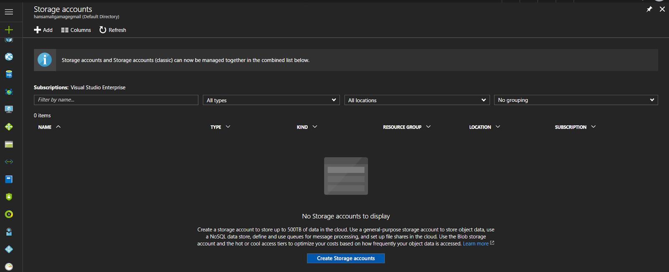
Task: Click the '0 items' count text
Action: 42,115
